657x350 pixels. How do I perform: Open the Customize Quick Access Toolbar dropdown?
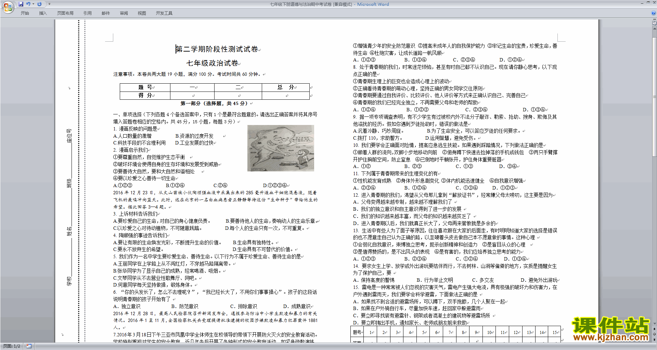[x=49, y=4]
